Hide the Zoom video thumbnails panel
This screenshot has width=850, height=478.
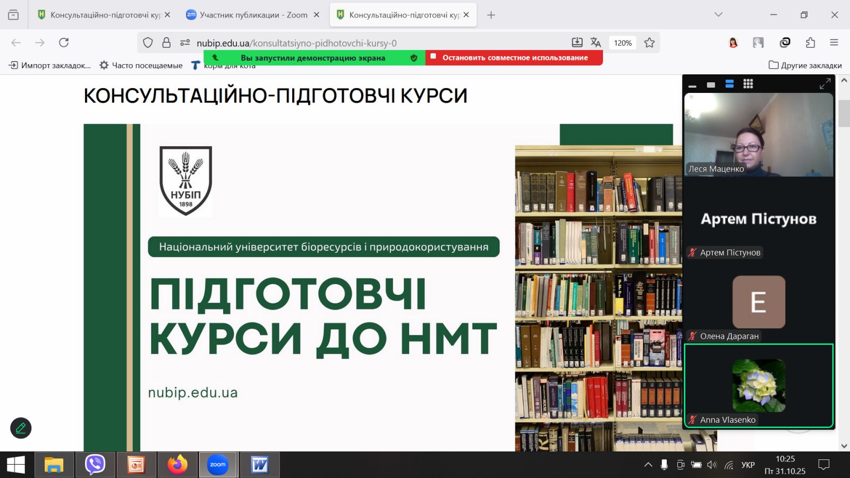[x=692, y=84]
